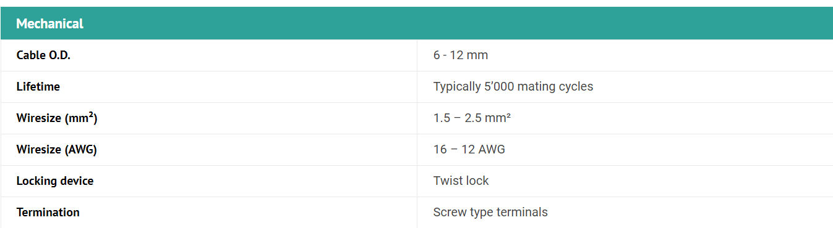Click Screw type terminals text
Image resolution: width=833 pixels, height=228 pixels.
coord(490,213)
